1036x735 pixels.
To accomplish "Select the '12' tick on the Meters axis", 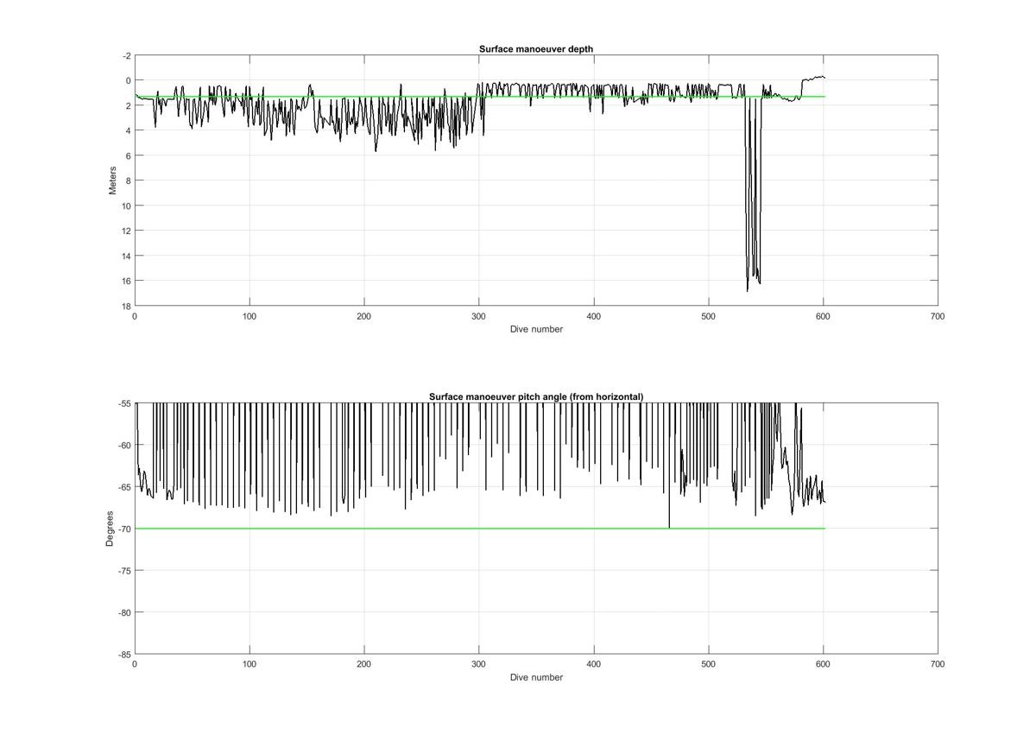I will point(127,231).
